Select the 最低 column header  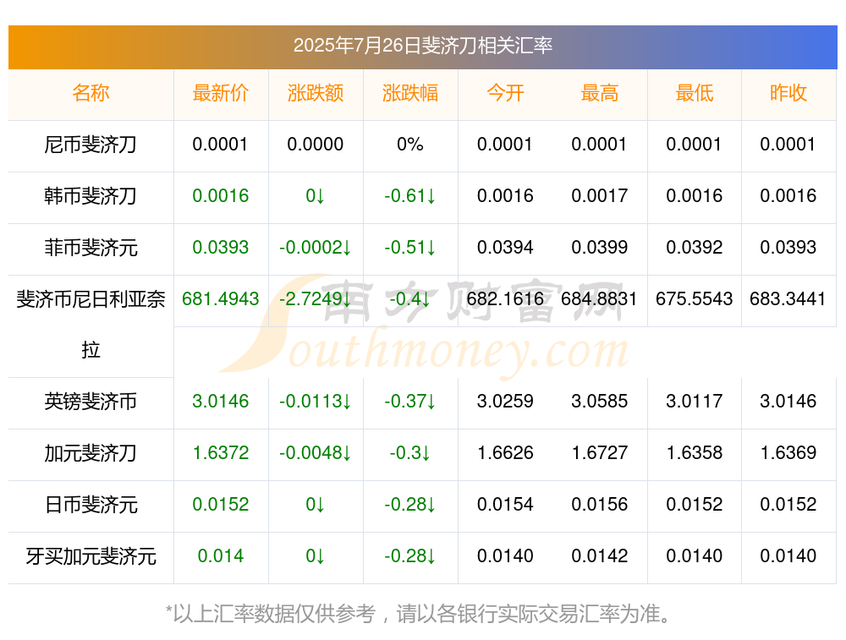(x=695, y=93)
